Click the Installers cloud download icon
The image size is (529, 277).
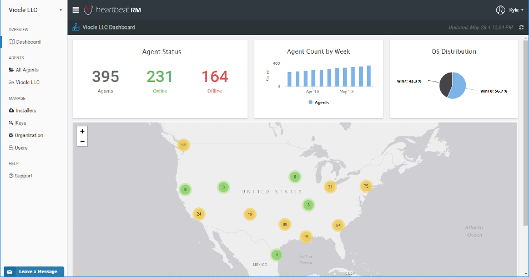pyautogui.click(x=12, y=110)
